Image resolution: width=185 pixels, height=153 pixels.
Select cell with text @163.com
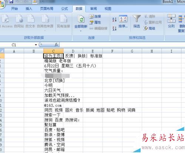pyautogui.click(x=53, y=105)
